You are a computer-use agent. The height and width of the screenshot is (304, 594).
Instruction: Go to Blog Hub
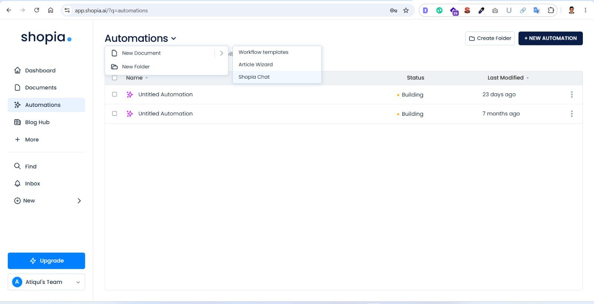[46, 122]
